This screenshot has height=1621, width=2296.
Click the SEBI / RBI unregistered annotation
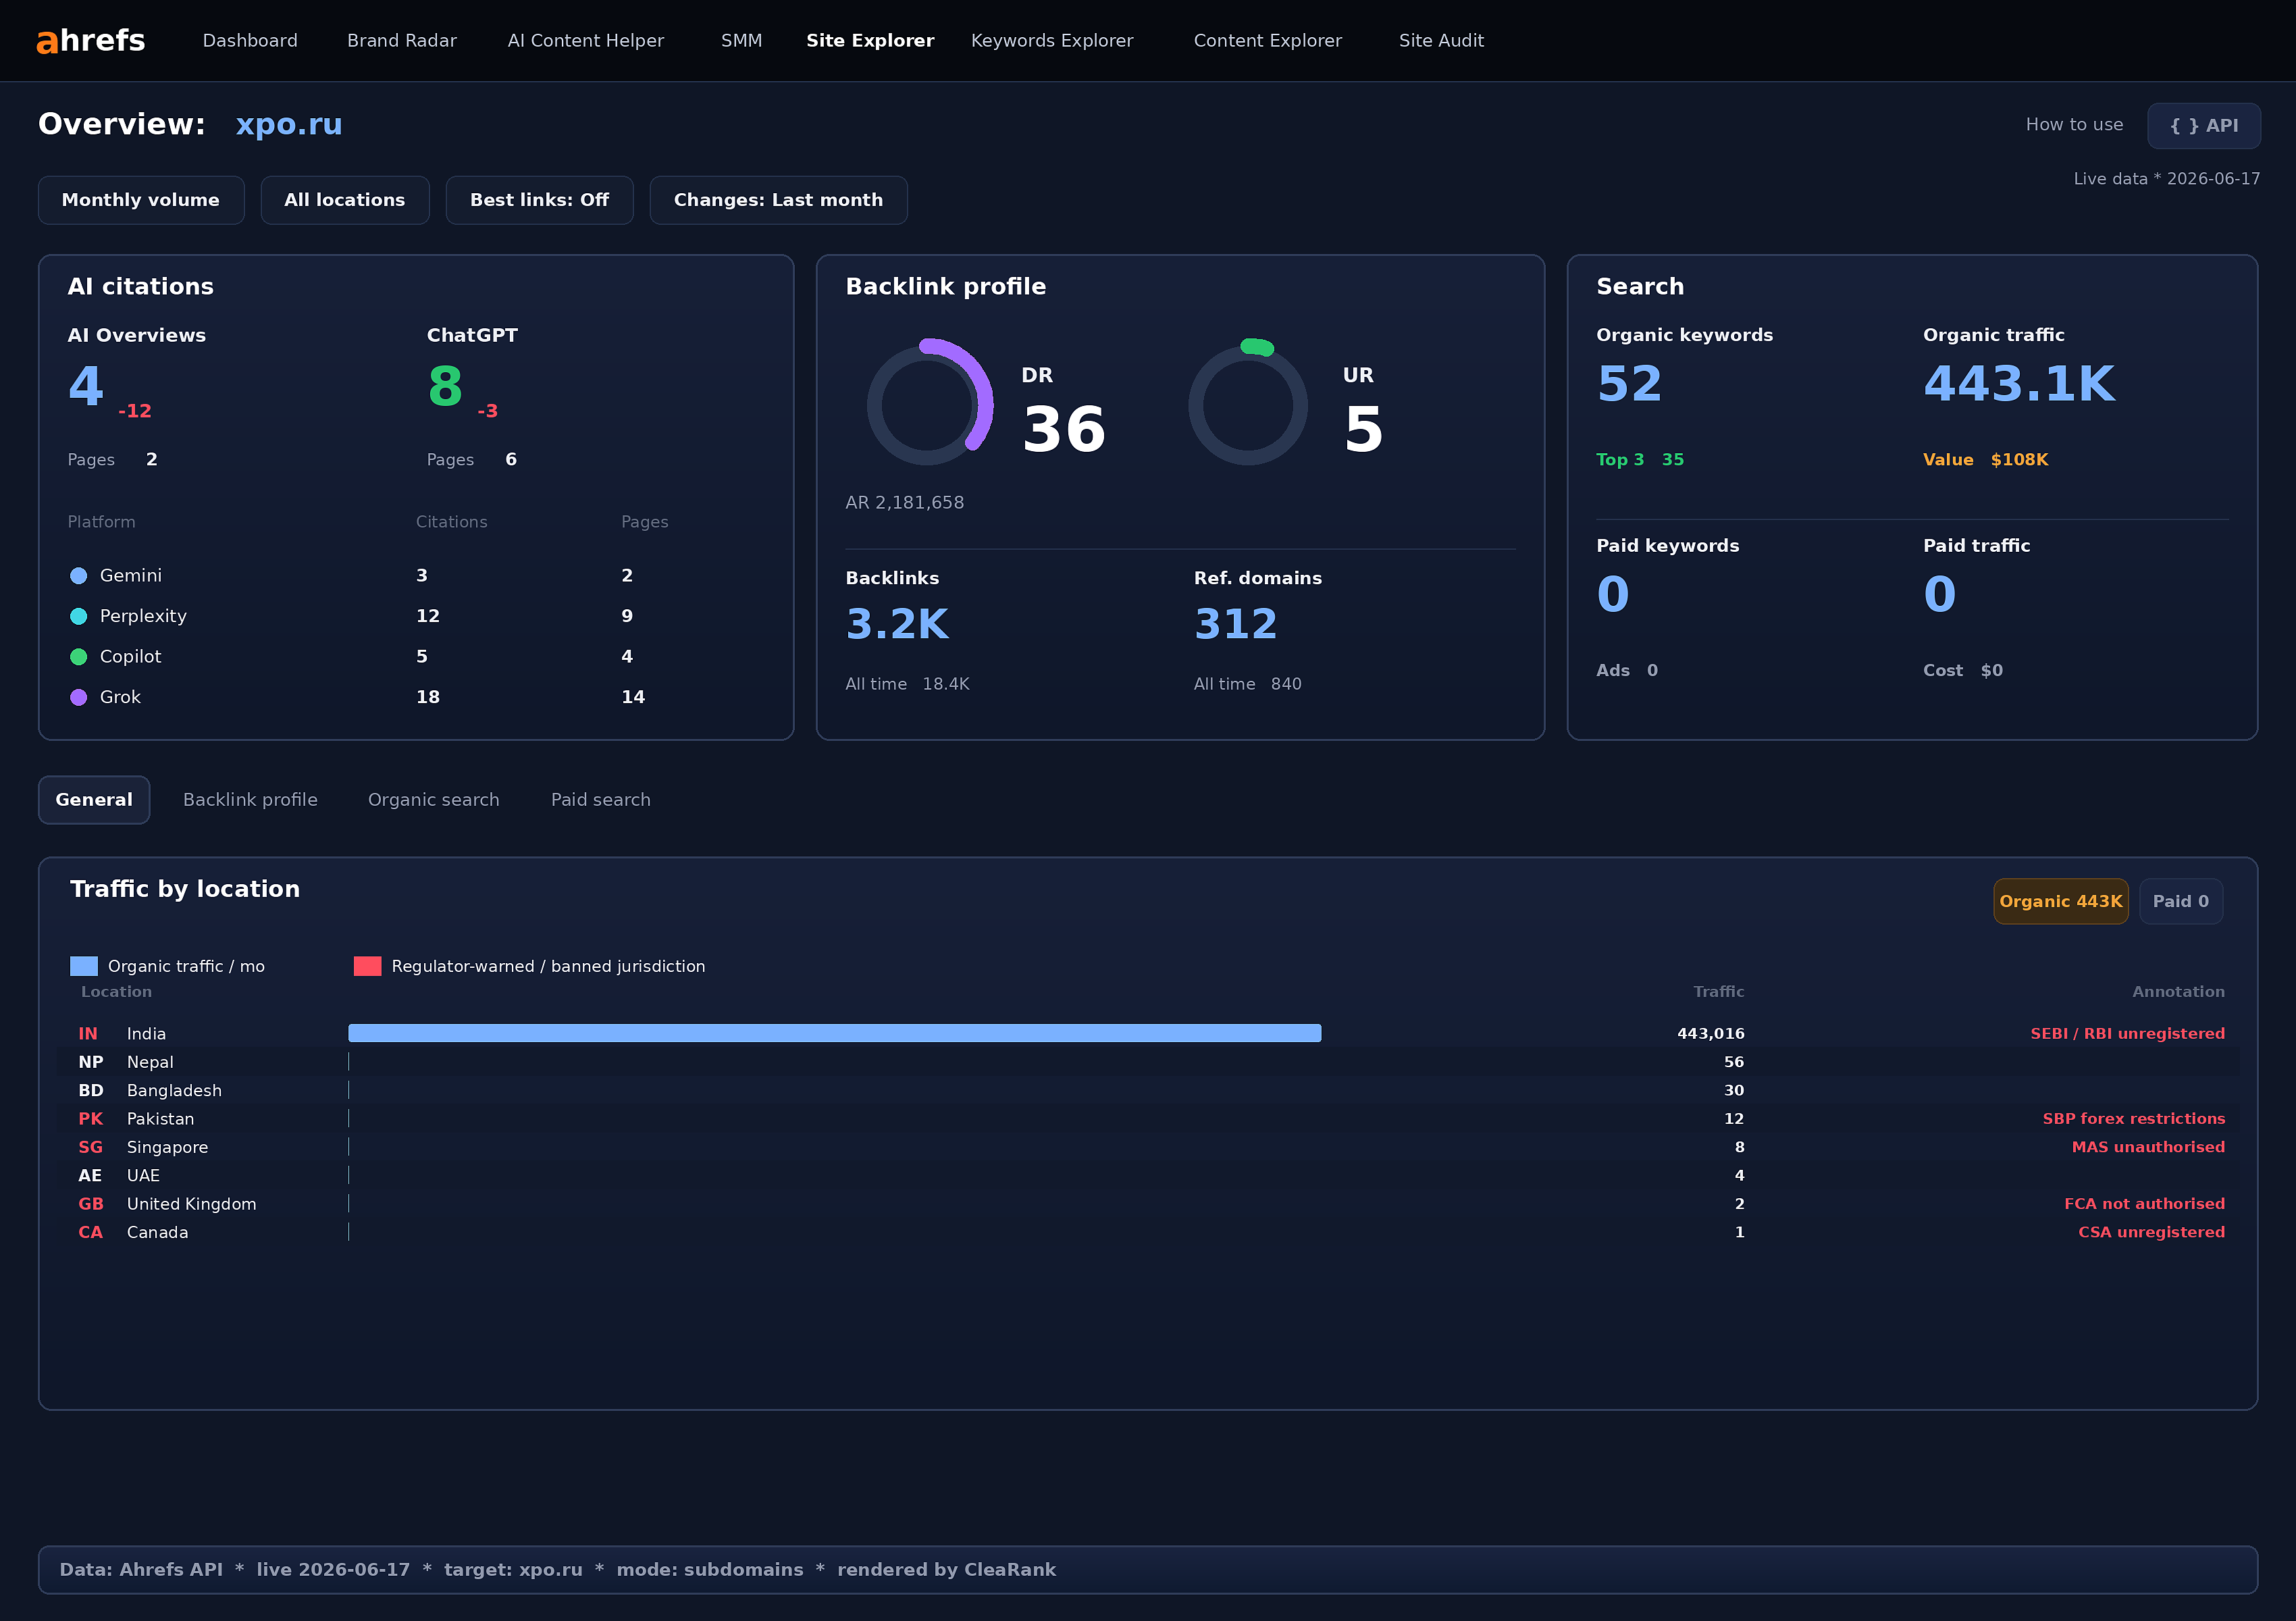2128,1034
